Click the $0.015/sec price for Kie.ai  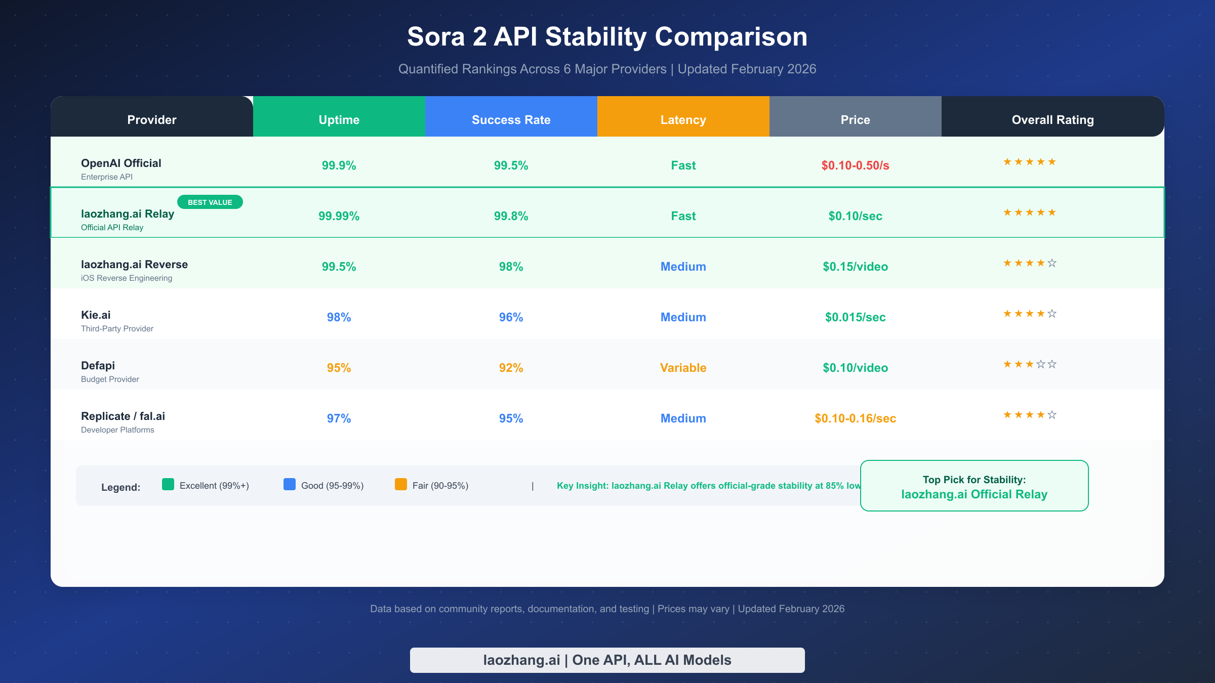tap(855, 317)
